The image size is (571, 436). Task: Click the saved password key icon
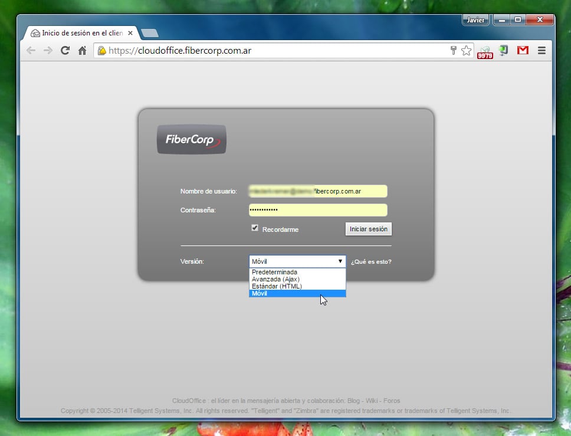(x=453, y=51)
